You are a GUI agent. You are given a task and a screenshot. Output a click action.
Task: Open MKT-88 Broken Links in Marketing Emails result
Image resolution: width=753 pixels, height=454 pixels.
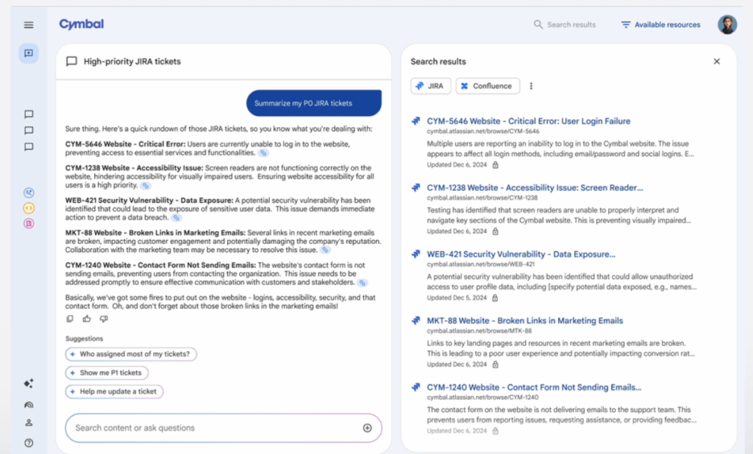tap(525, 321)
